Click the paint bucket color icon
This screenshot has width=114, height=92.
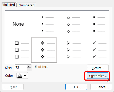point(20,75)
